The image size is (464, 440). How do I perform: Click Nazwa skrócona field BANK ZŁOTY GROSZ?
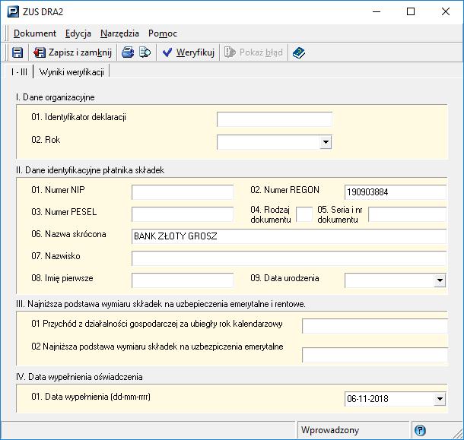coord(289,236)
